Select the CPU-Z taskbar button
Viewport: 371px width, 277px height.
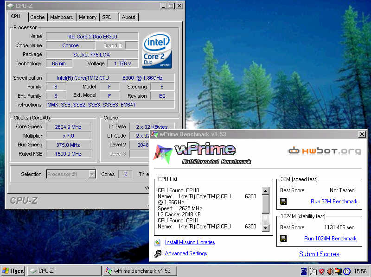[64, 271]
